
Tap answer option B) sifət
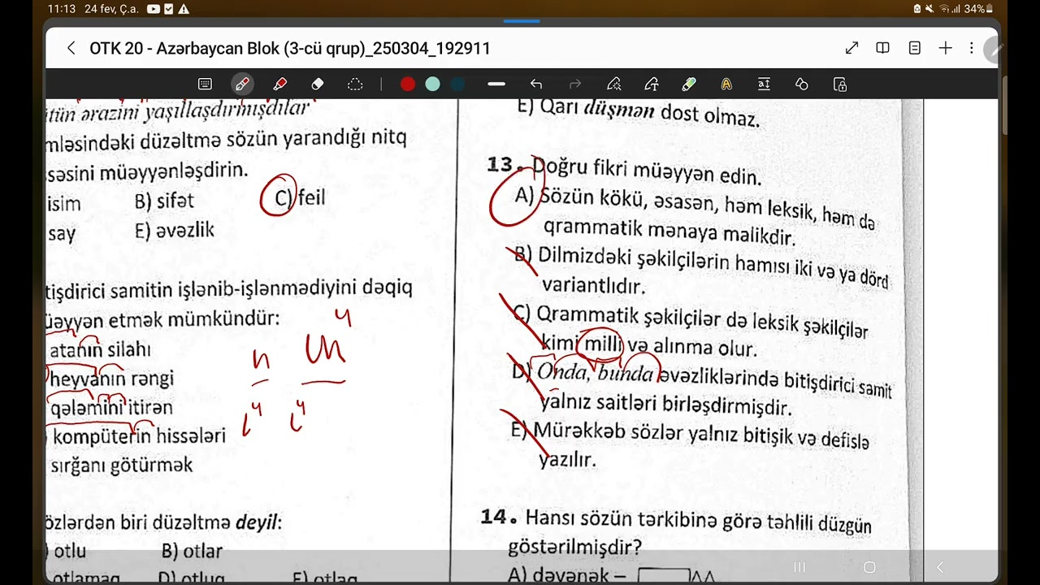(x=164, y=201)
